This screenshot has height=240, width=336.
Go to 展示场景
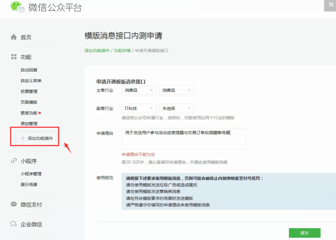coord(29,184)
